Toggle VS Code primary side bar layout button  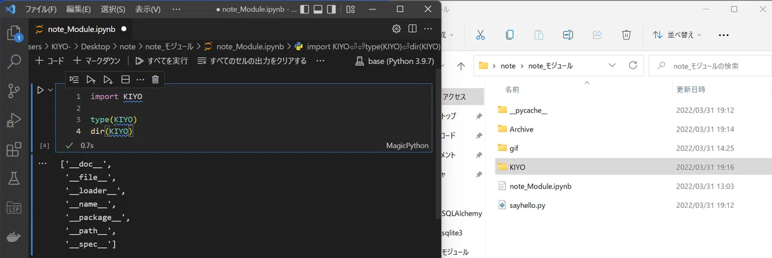tap(304, 10)
